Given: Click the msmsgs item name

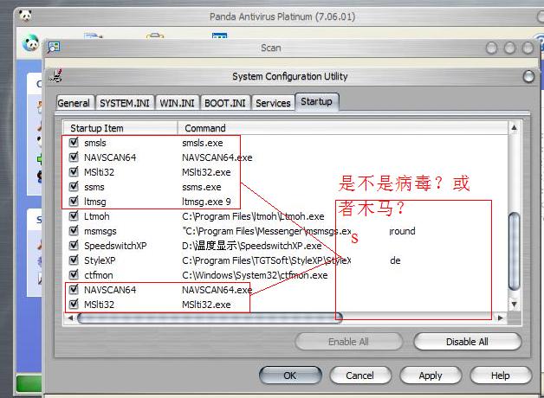Looking at the screenshot, I should pos(100,231).
